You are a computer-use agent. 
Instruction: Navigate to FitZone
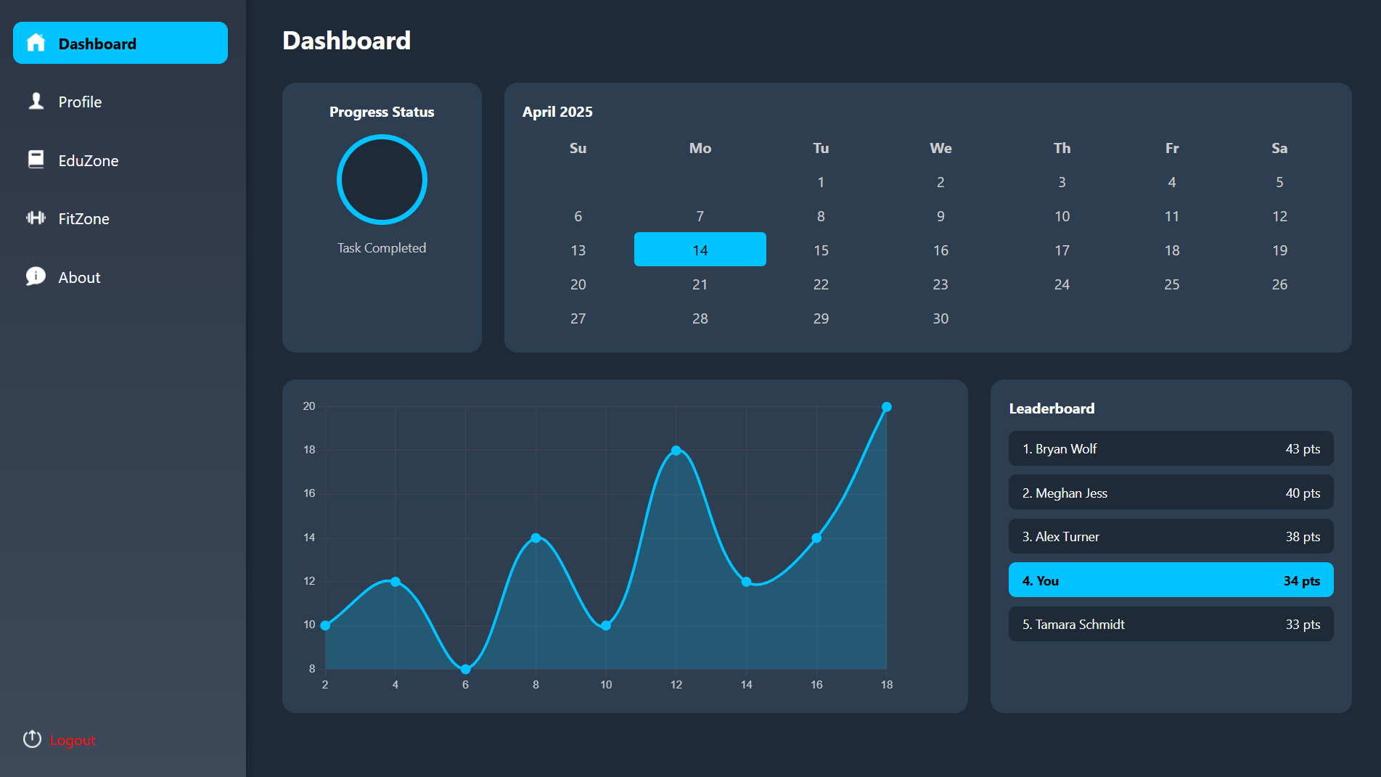(x=120, y=218)
